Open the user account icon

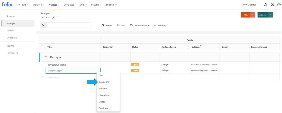[x=272, y=5]
